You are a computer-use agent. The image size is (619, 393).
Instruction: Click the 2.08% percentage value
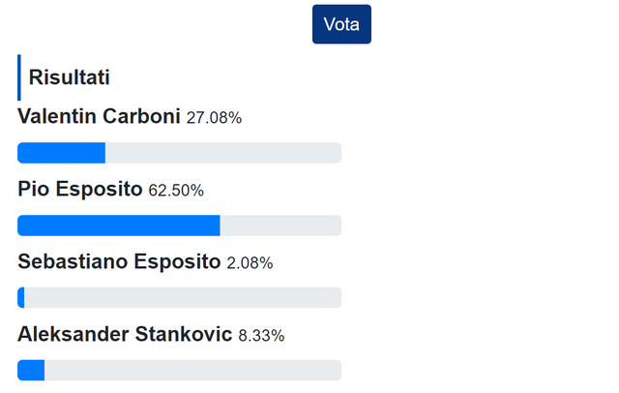pos(250,263)
